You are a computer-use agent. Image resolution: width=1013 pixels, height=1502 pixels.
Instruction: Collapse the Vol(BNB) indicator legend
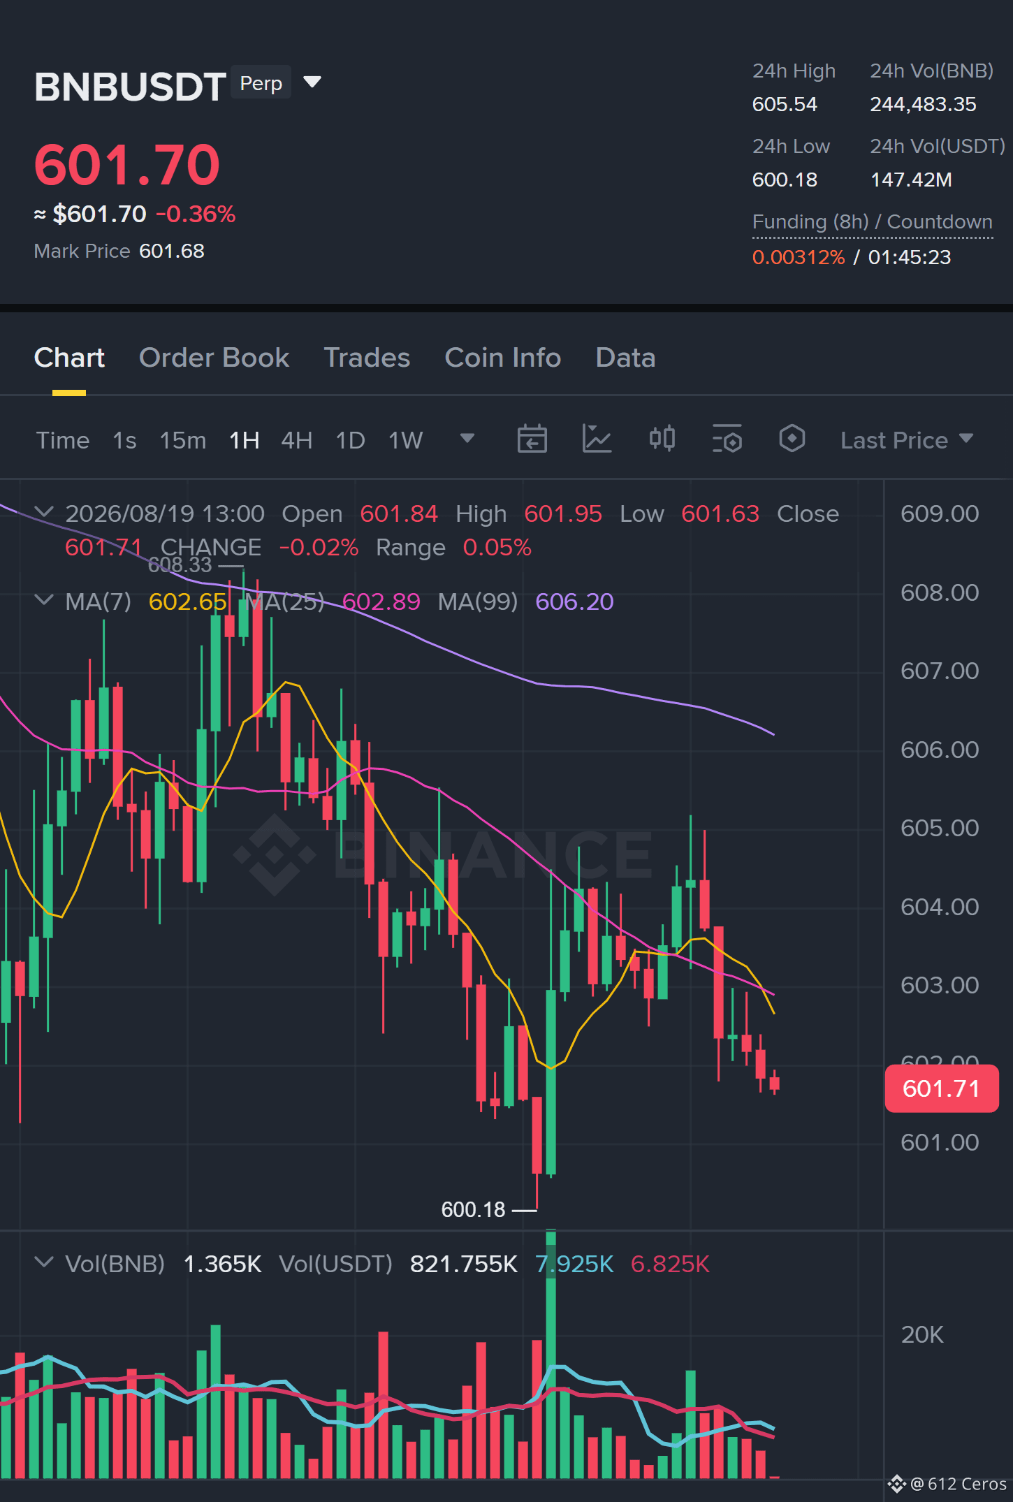point(44,1262)
